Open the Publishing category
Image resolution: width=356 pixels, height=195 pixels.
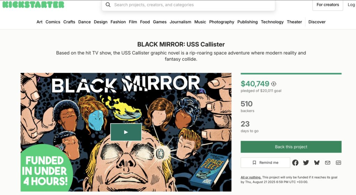(x=248, y=22)
